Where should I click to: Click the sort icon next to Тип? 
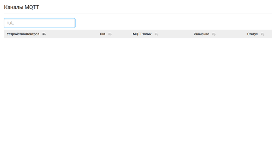pos(110,34)
